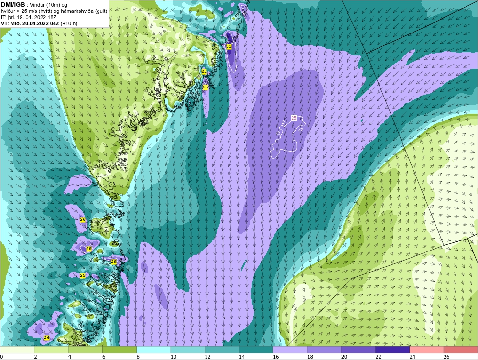Image resolution: width=478 pixels, height=360 pixels.
Task: Click the legend scale number 26
Action: pyautogui.click(x=446, y=357)
